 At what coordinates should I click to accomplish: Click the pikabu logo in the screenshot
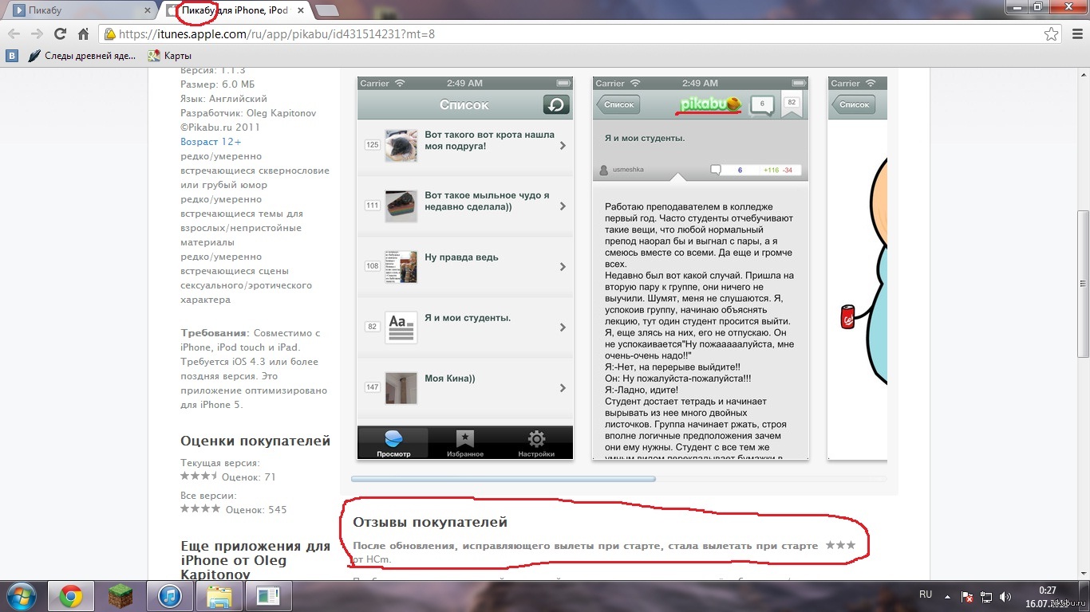[x=712, y=105]
